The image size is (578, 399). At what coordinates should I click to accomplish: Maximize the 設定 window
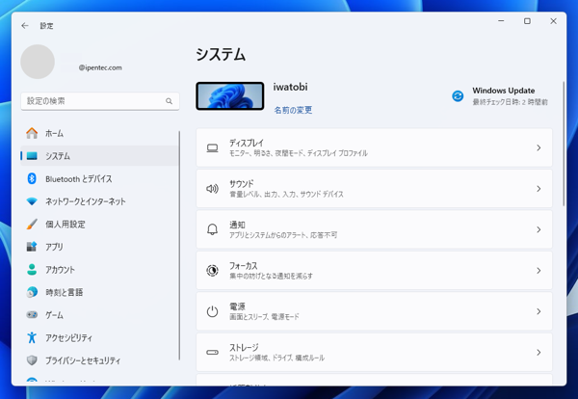point(527,21)
